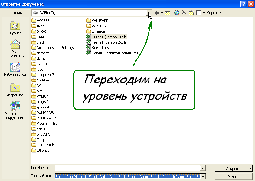The image size is (255, 181).
Task: Go up one folder level
Action: 167,13
